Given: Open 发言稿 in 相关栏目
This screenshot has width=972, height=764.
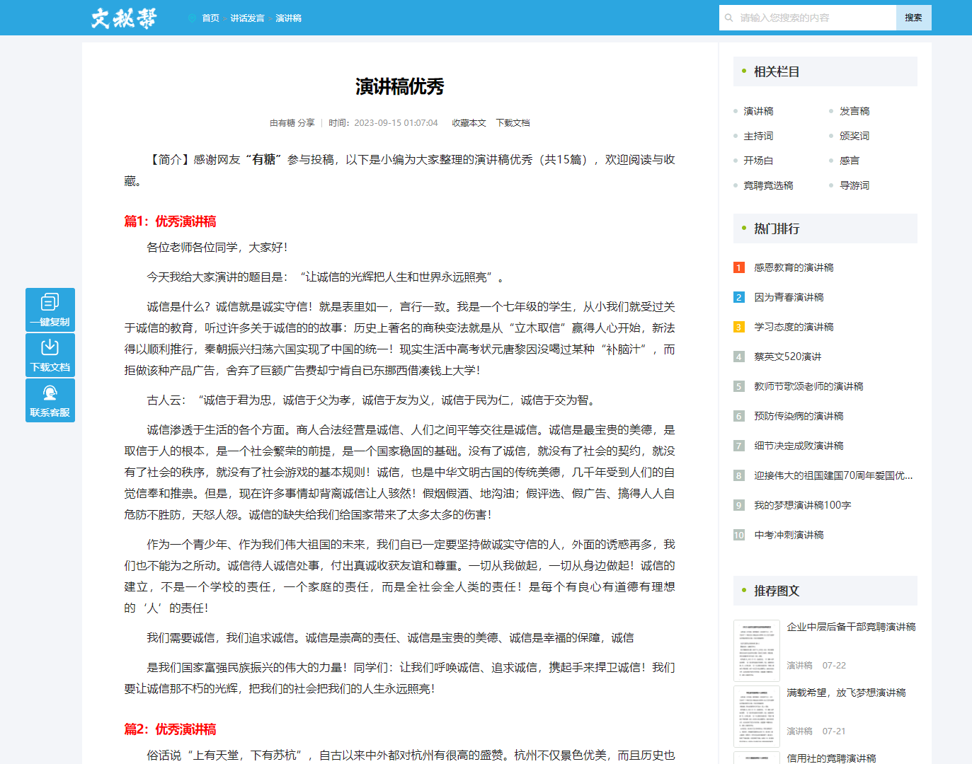Looking at the screenshot, I should (854, 111).
